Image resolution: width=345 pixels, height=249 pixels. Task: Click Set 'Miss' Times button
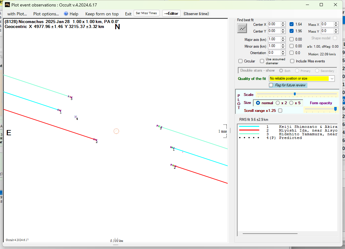click(147, 13)
